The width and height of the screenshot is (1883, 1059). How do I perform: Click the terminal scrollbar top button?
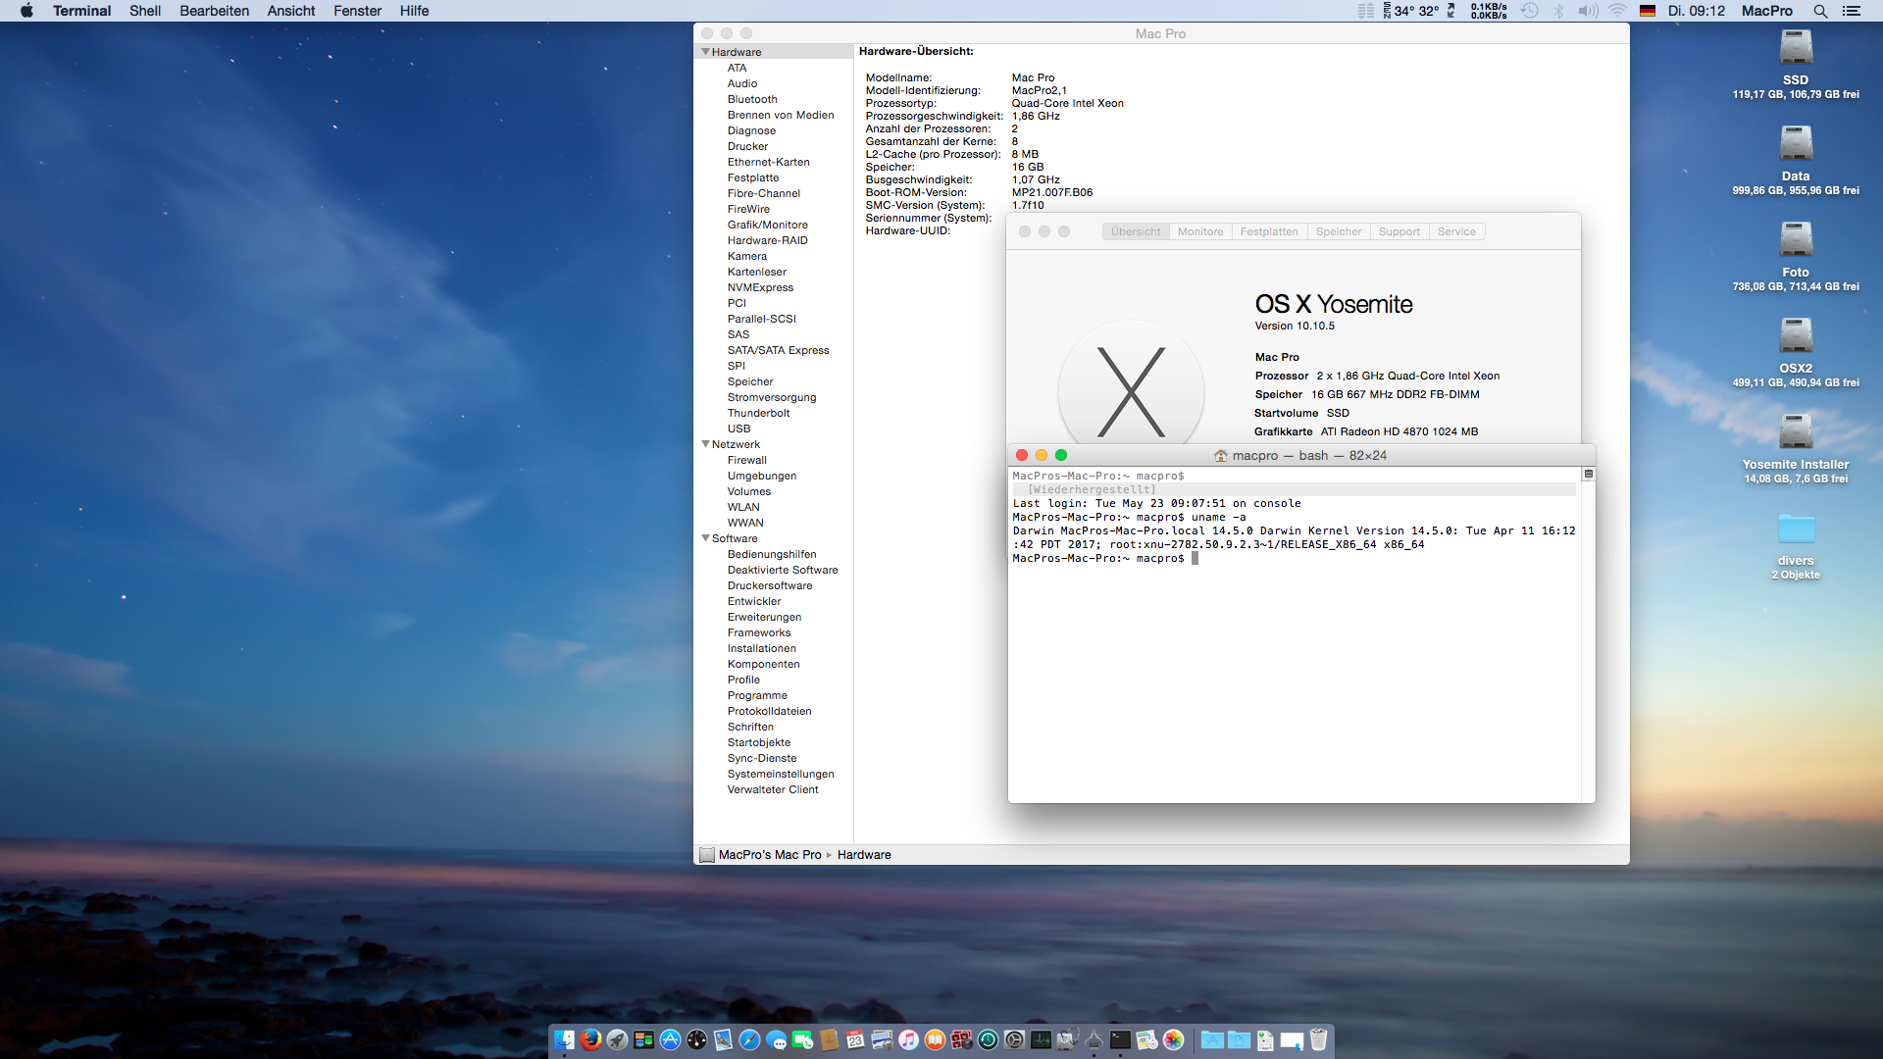[1588, 475]
